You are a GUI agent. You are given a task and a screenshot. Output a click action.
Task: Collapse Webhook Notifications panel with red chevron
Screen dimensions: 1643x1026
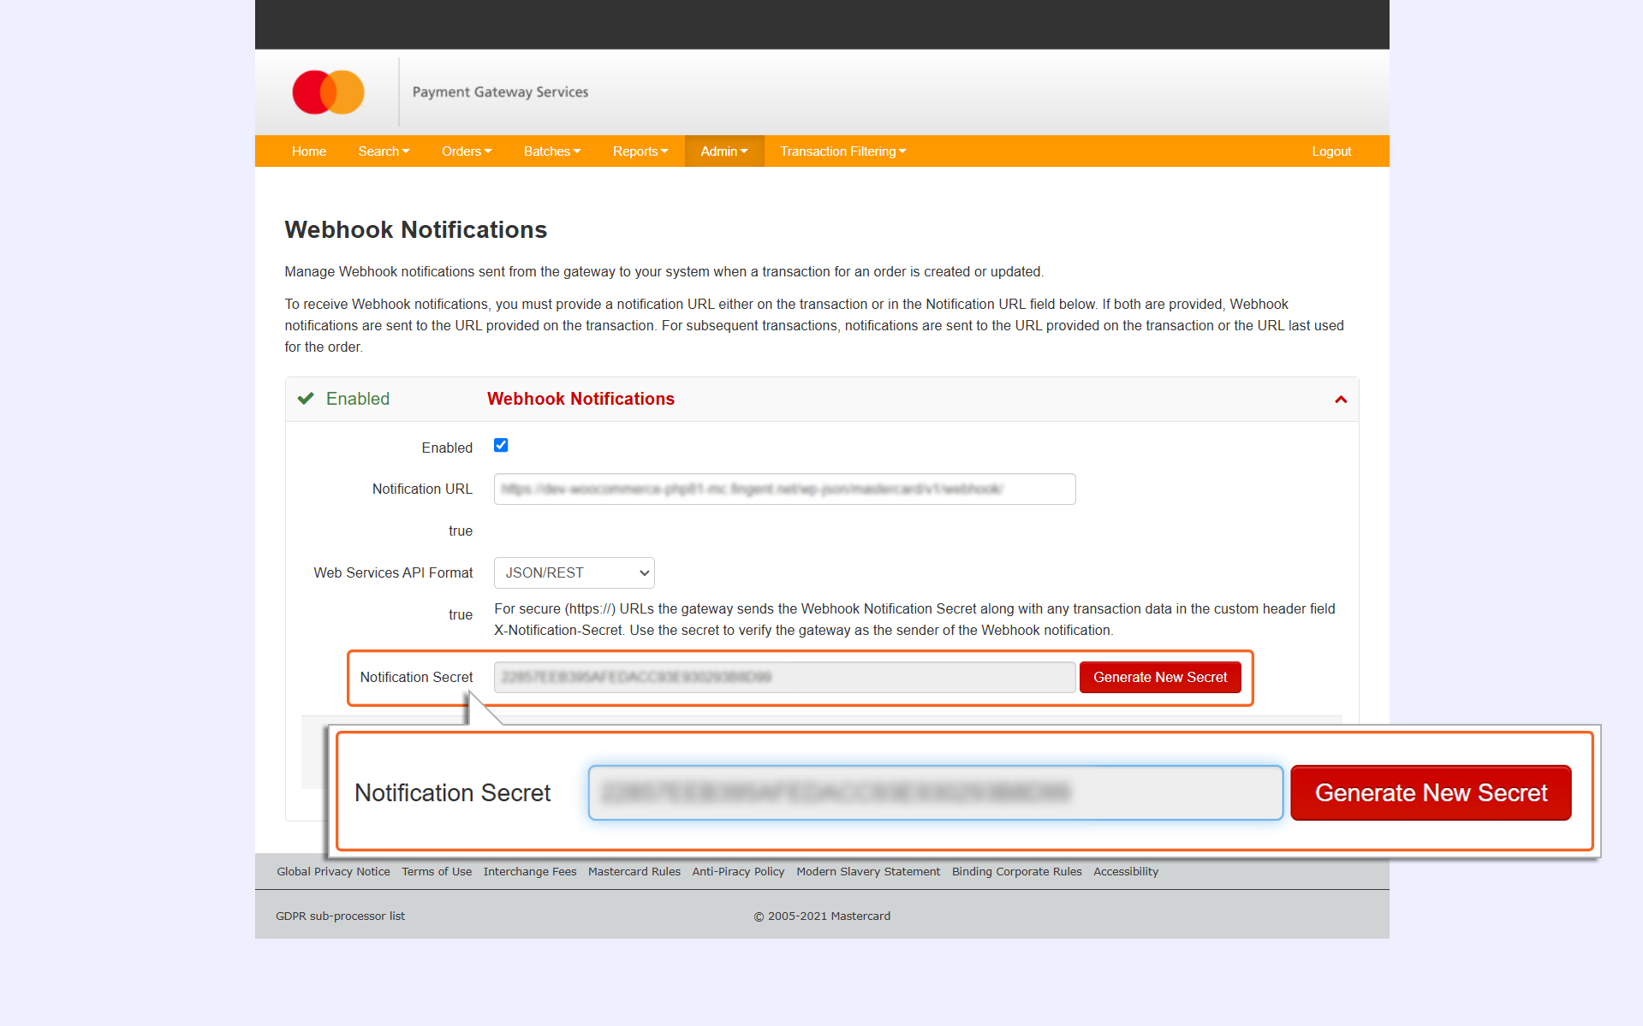(x=1341, y=400)
